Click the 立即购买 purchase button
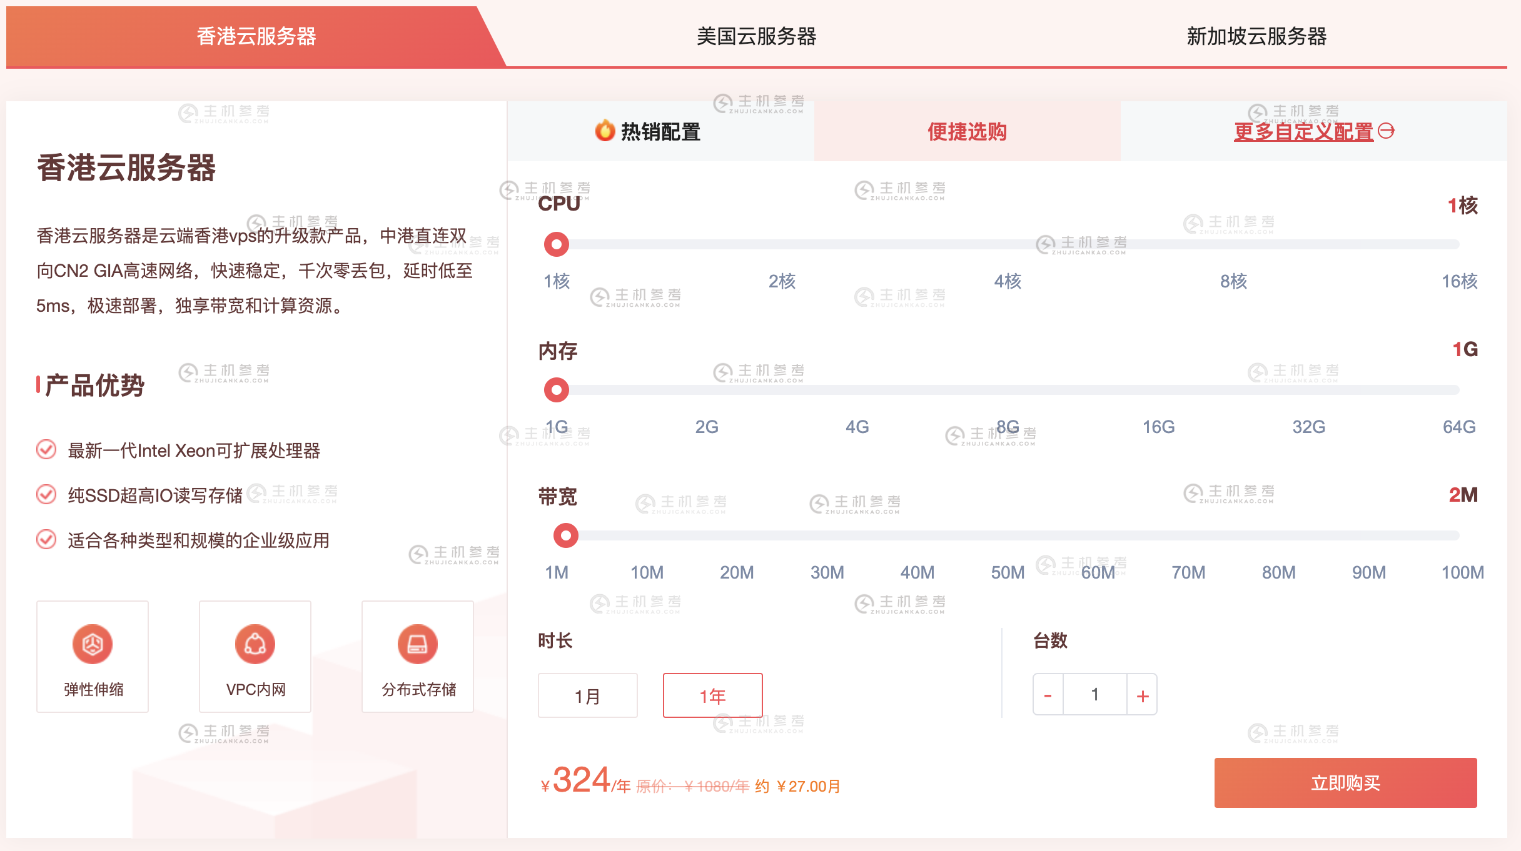The width and height of the screenshot is (1521, 851). [x=1345, y=782]
